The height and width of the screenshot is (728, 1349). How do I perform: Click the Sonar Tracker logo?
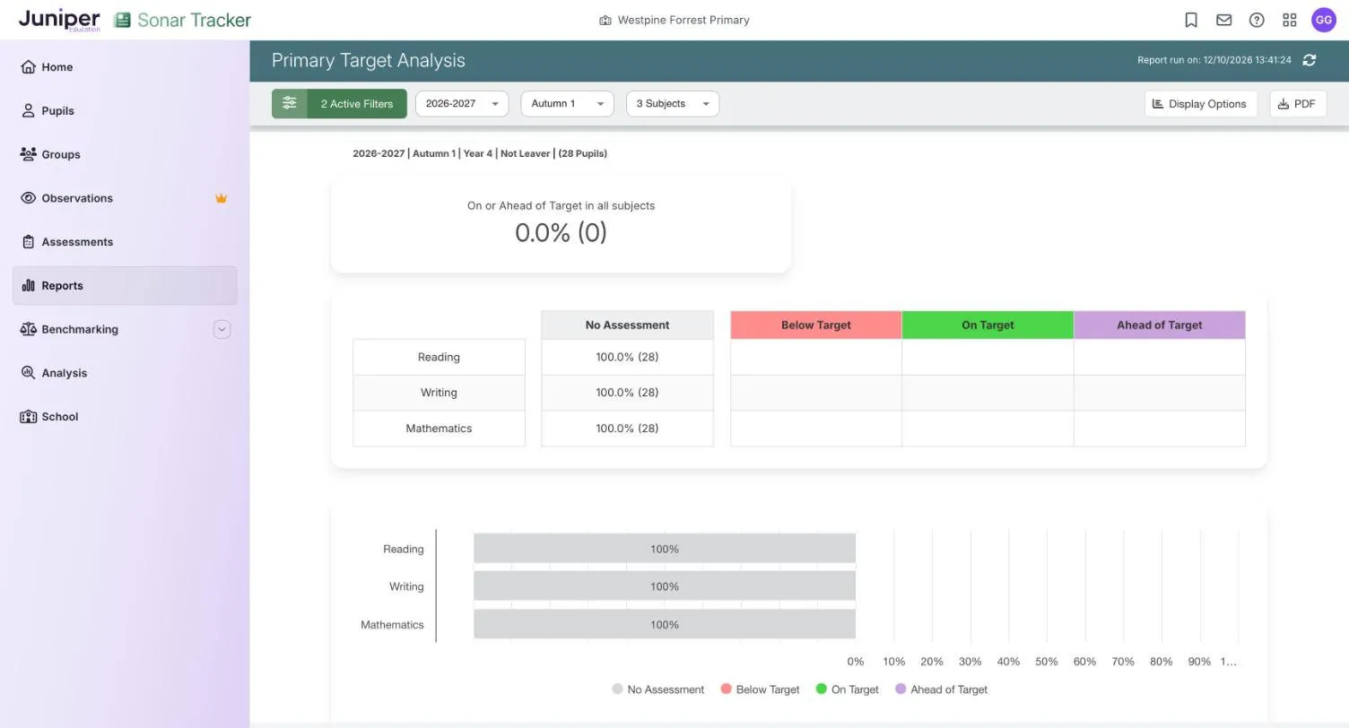[x=183, y=20]
